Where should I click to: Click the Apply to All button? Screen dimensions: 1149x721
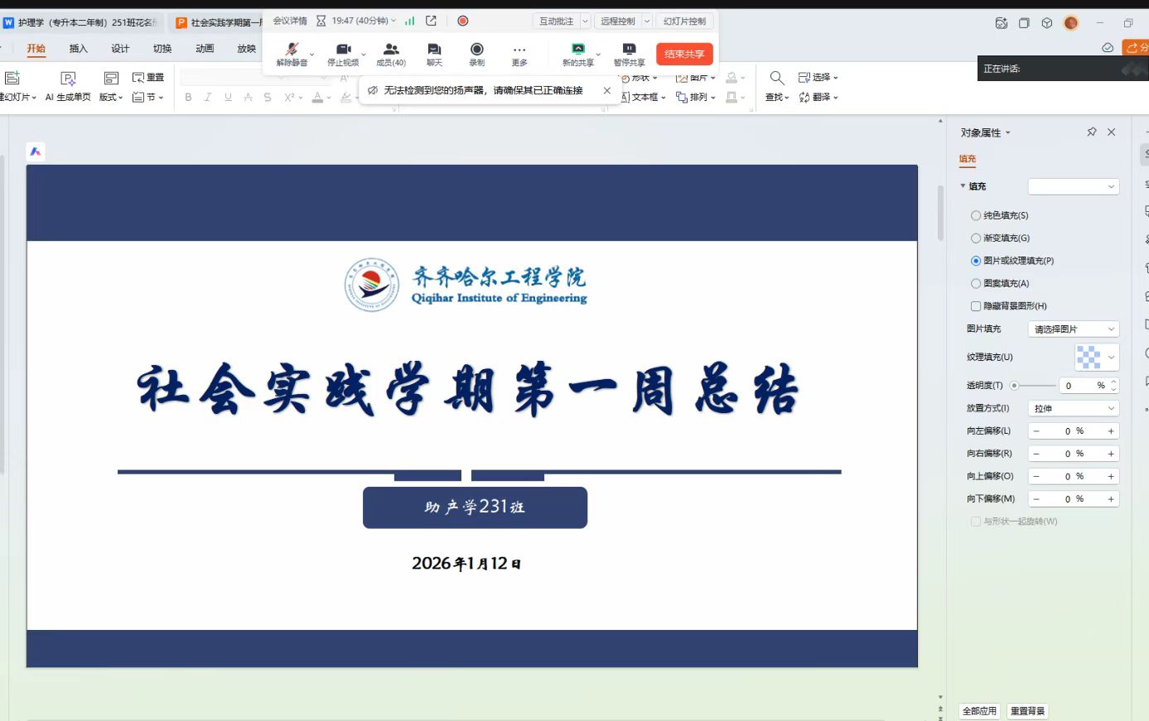coord(979,711)
